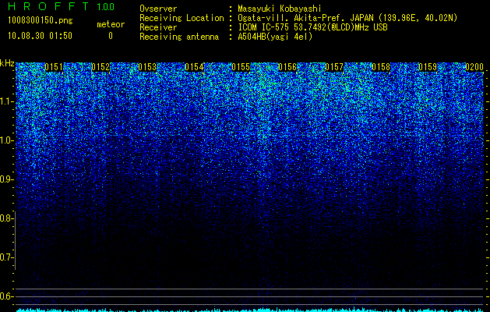This screenshot has width=490, height=312.
Task: Click the date stamp 10.08.30 01:50
Action: (x=40, y=36)
